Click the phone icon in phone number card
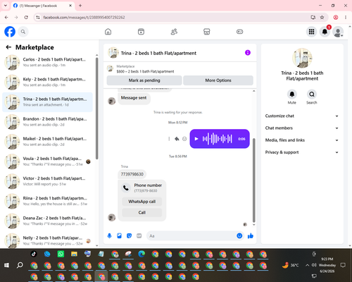The image size is (352, 282). (126, 188)
